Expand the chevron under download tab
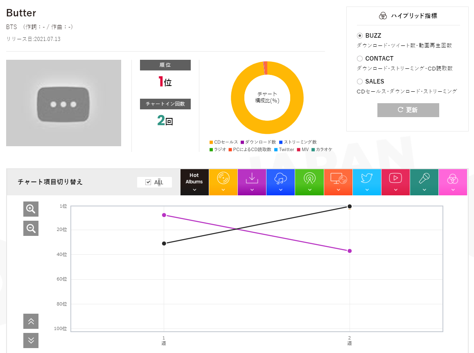This screenshot has height=353, width=474. pos(252,190)
